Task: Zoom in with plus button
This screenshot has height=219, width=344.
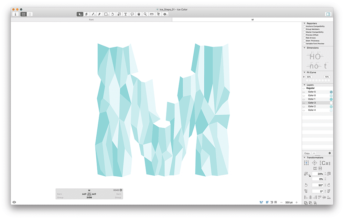Action: pos(297,202)
